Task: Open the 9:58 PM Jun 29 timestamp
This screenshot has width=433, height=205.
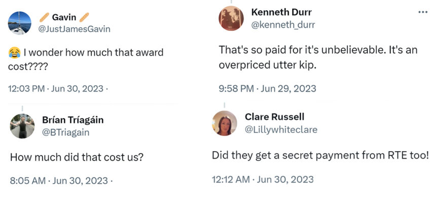Action: pos(267,88)
